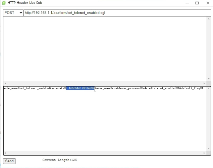213x168 pixels.
Task: Click on telenet_enabled=1 in request body
Action: tap(164, 88)
